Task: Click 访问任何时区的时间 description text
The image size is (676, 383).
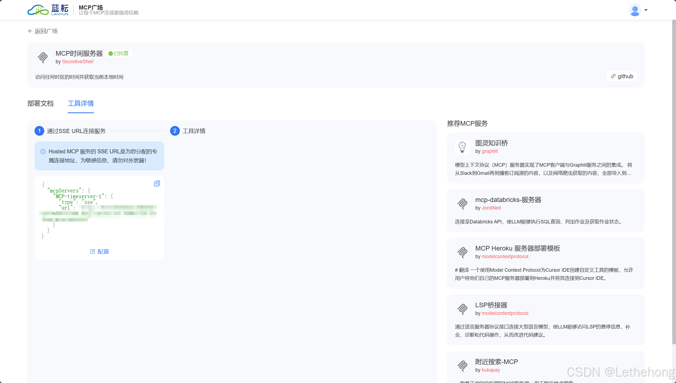Action: point(79,77)
